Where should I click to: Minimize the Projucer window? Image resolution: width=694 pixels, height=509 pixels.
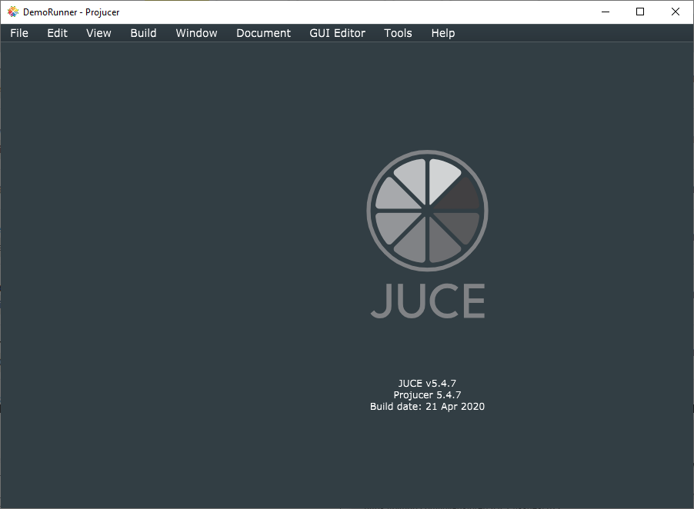click(x=606, y=12)
